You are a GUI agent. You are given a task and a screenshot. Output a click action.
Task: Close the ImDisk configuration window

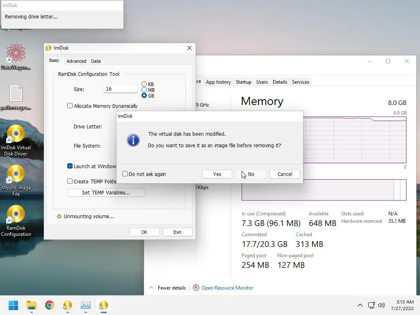click(x=189, y=48)
